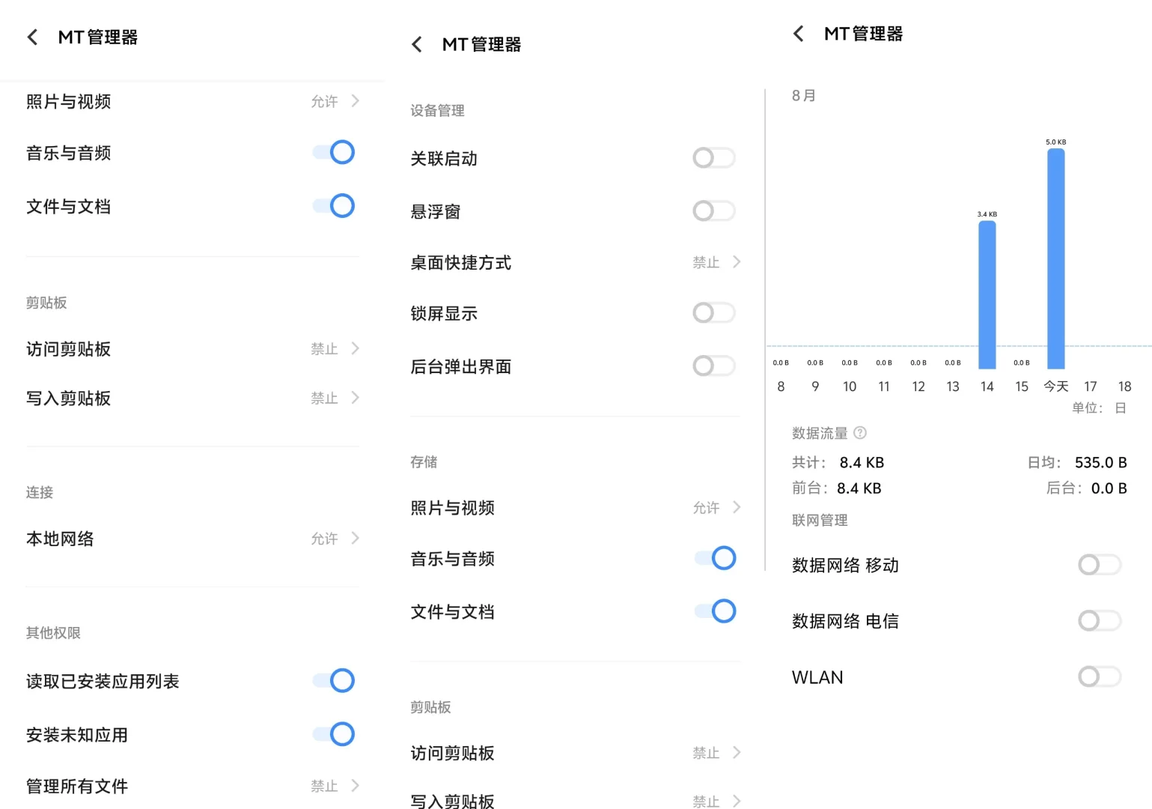Turn on the 关联启动 toggle
The width and height of the screenshot is (1152, 809).
(713, 158)
